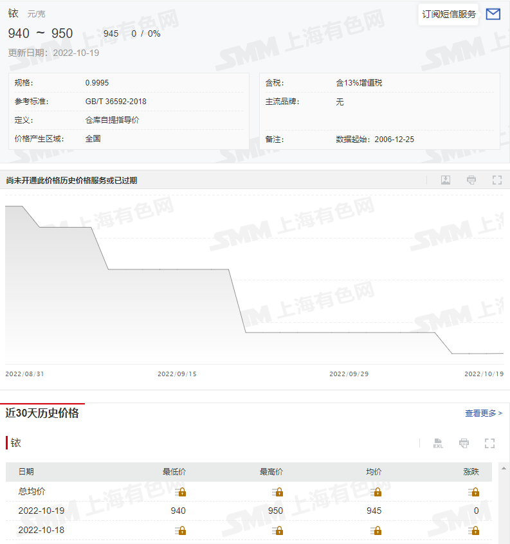This screenshot has width=510, height=544.
Task: Click the 2022/09/15 chart axis label
Action: pos(177,374)
